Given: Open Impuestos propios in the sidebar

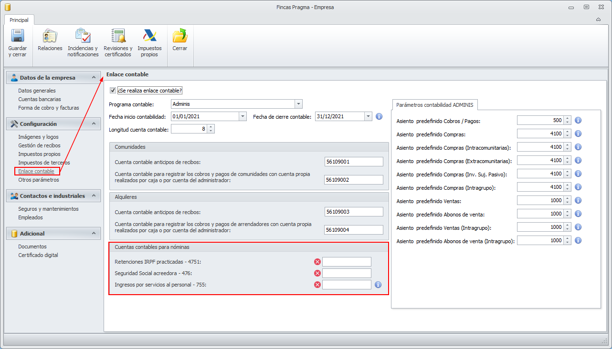Looking at the screenshot, I should (39, 154).
